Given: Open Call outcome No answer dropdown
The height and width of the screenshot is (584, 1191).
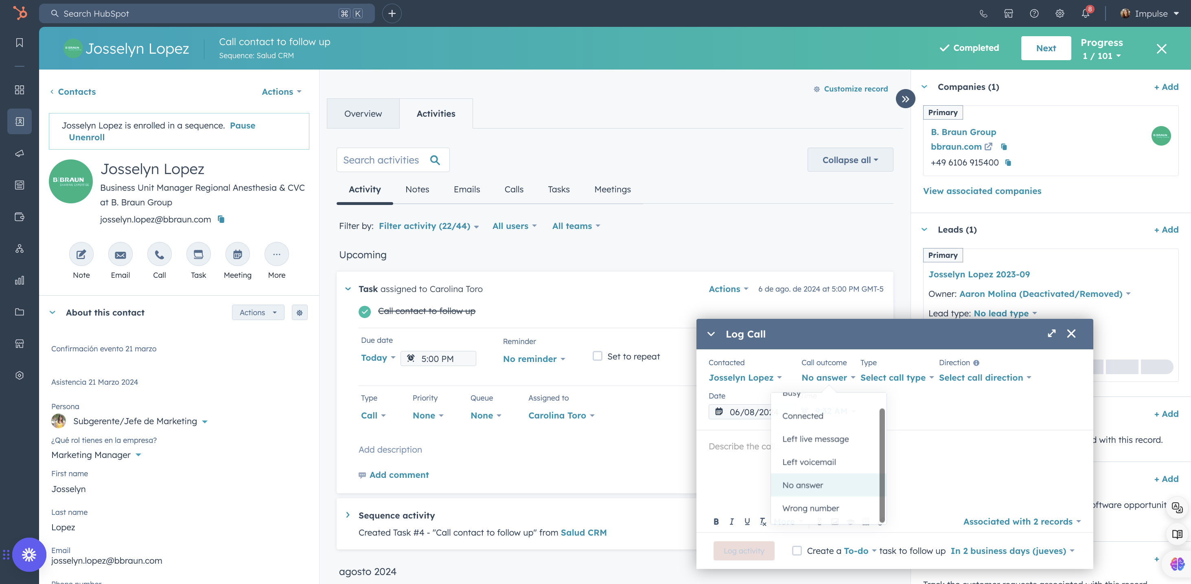Looking at the screenshot, I should (828, 378).
